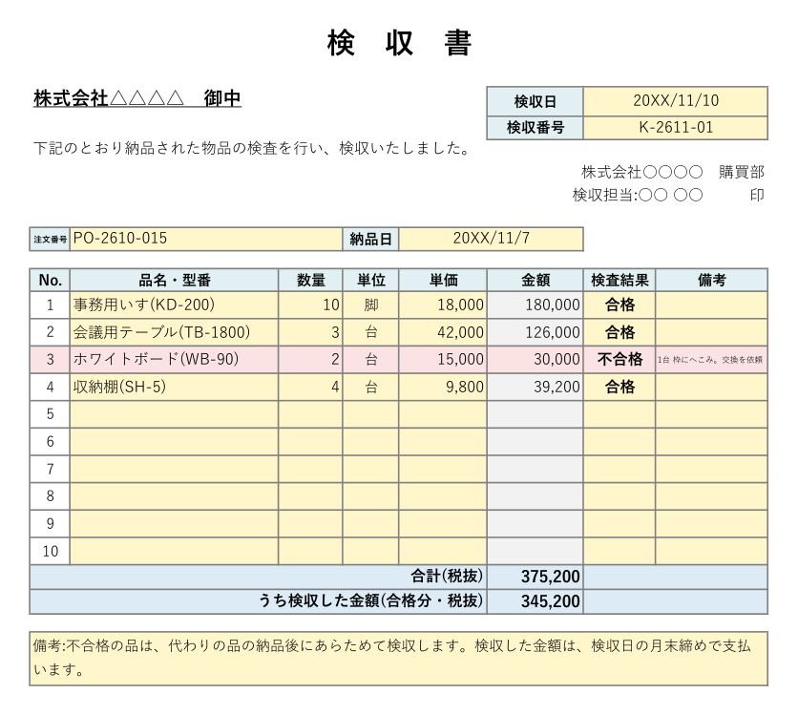Screen dimensions: 798x715
Task: Click the No. column header
Action: pos(50,280)
